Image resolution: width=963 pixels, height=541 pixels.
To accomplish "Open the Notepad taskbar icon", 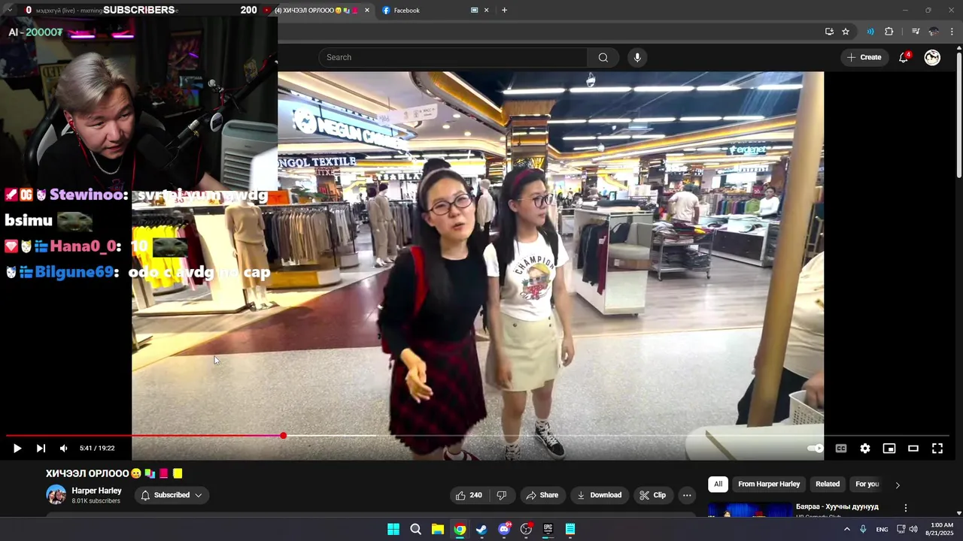I will click(570, 529).
